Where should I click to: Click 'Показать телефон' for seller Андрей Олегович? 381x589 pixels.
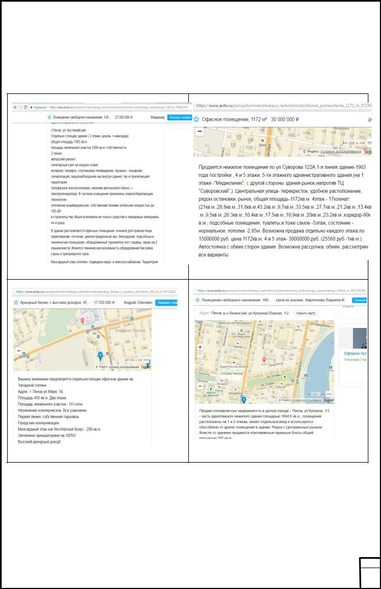click(167, 302)
